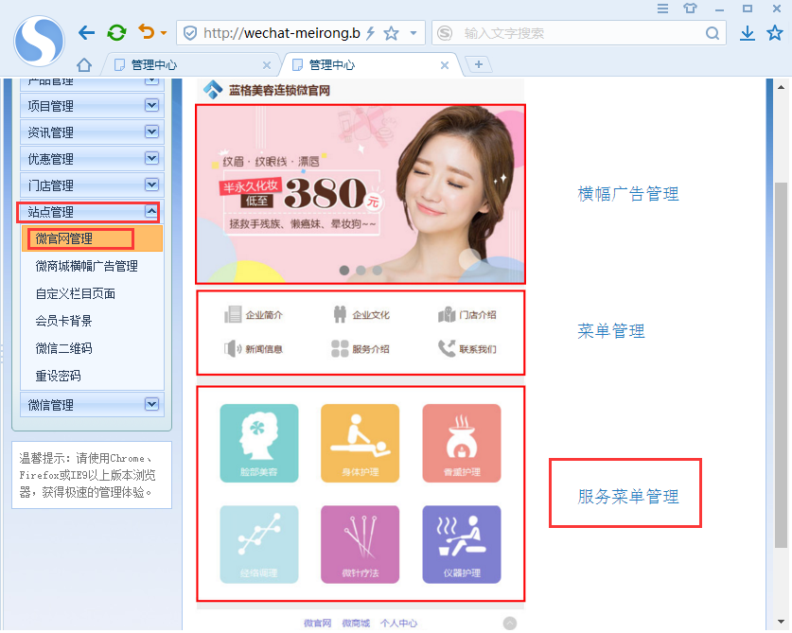Open the browser downloads icon
The width and height of the screenshot is (792, 633).
coord(747,33)
